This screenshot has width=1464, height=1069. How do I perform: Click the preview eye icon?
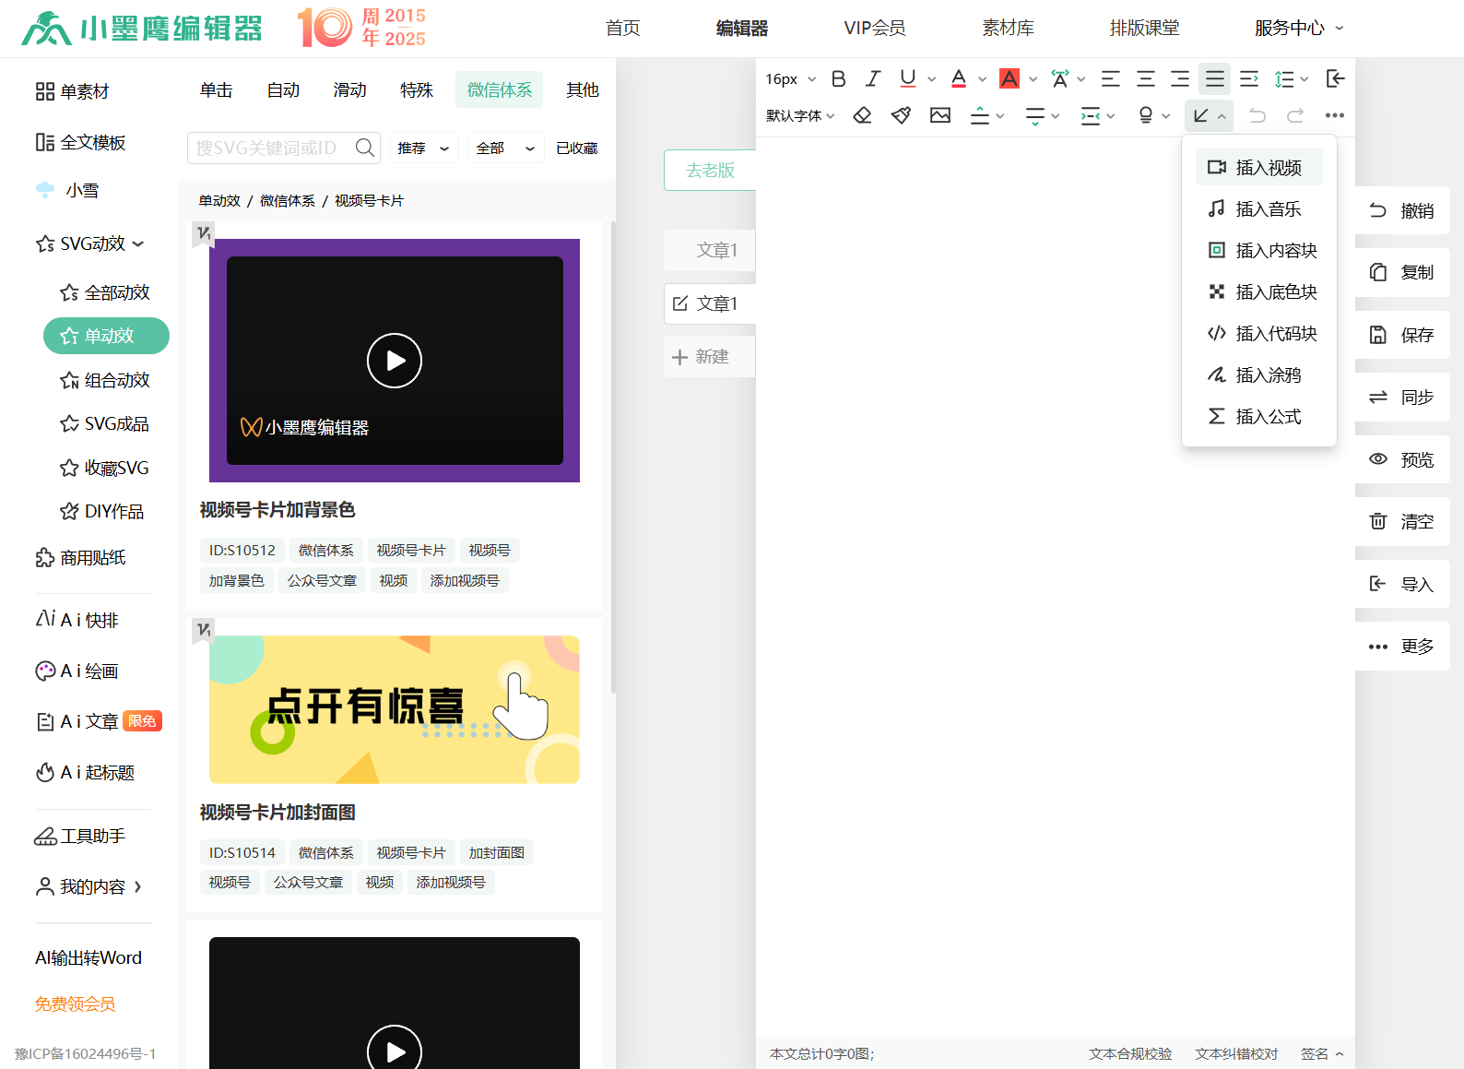[1378, 459]
